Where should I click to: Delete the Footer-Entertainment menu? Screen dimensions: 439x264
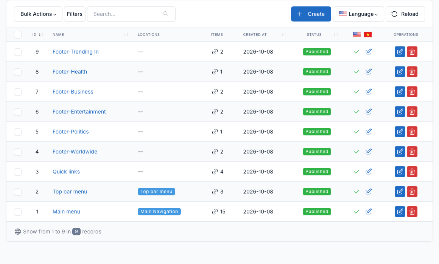pyautogui.click(x=412, y=112)
